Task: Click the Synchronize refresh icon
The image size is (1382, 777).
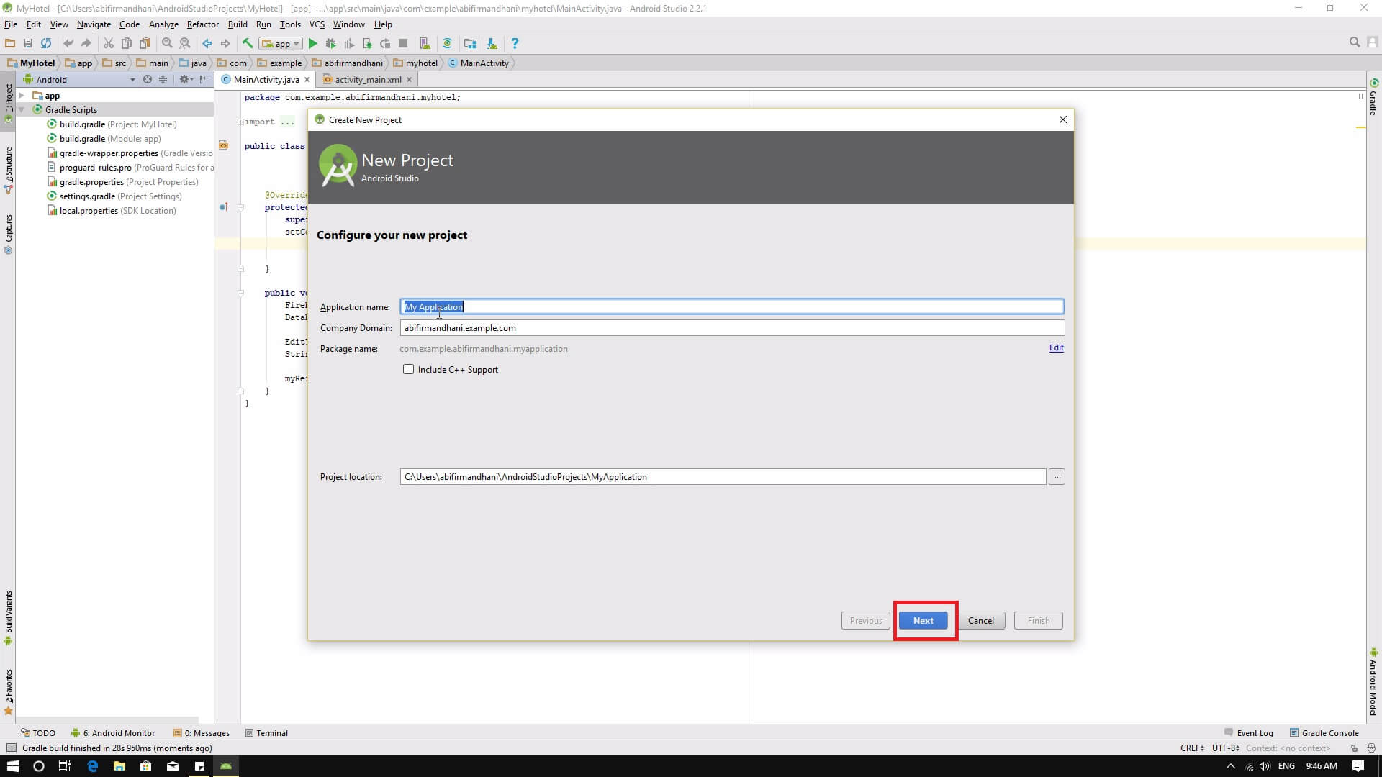Action: click(46, 44)
